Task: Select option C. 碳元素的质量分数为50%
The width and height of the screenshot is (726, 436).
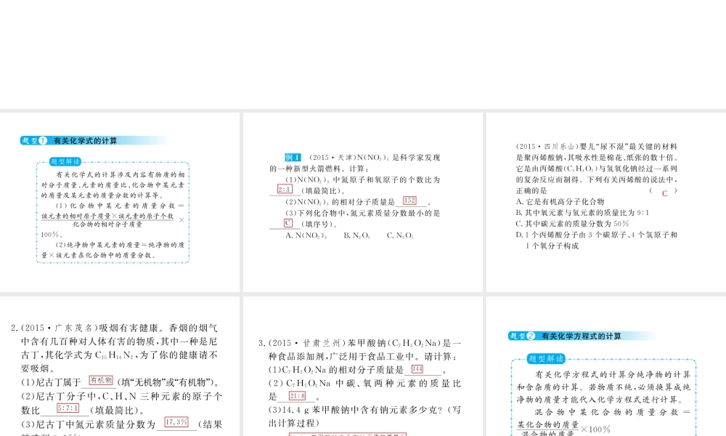Action: [x=572, y=224]
